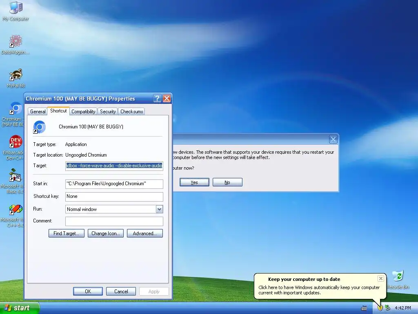Open the My Computer desktop icon
418x314 pixels.
[x=16, y=11]
